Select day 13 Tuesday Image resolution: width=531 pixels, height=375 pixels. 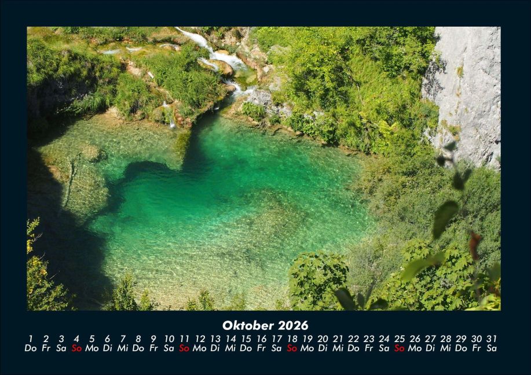point(215,343)
